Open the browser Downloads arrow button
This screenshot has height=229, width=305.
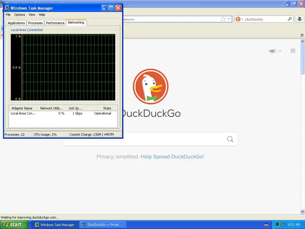coord(300,19)
